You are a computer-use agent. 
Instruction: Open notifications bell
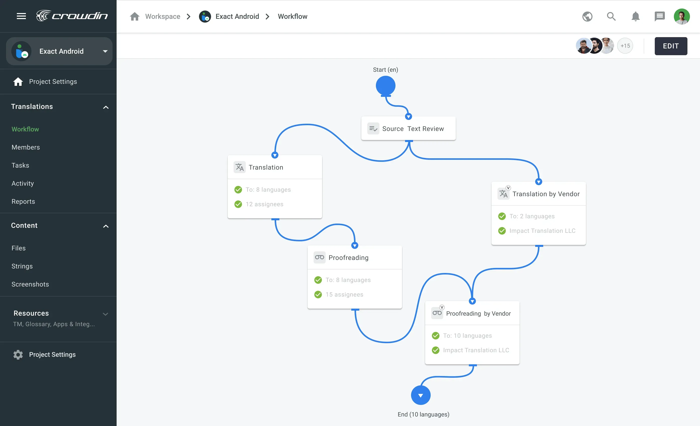pos(635,17)
